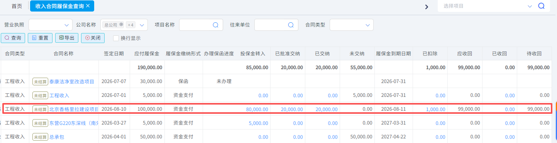Open the 工程收入 contract name link

coord(59,95)
